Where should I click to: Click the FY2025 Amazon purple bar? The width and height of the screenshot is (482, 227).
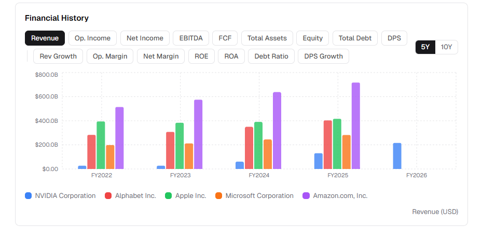355,126
